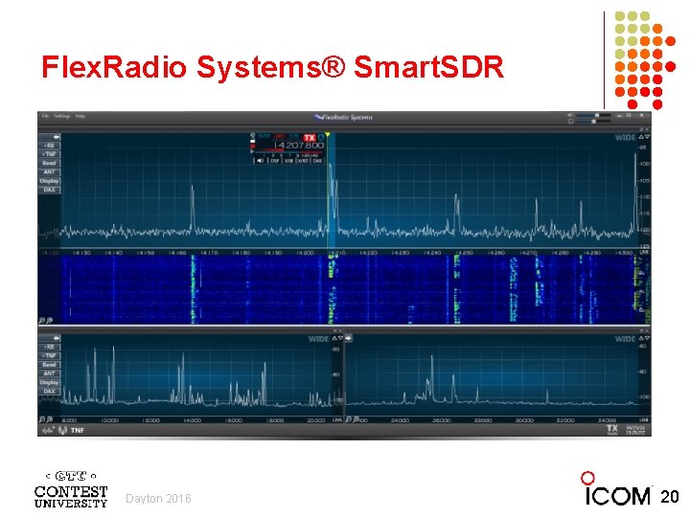Toggle WIDE on the top panadapter
Image resolution: width=690 pixels, height=517 pixels.
click(625, 137)
